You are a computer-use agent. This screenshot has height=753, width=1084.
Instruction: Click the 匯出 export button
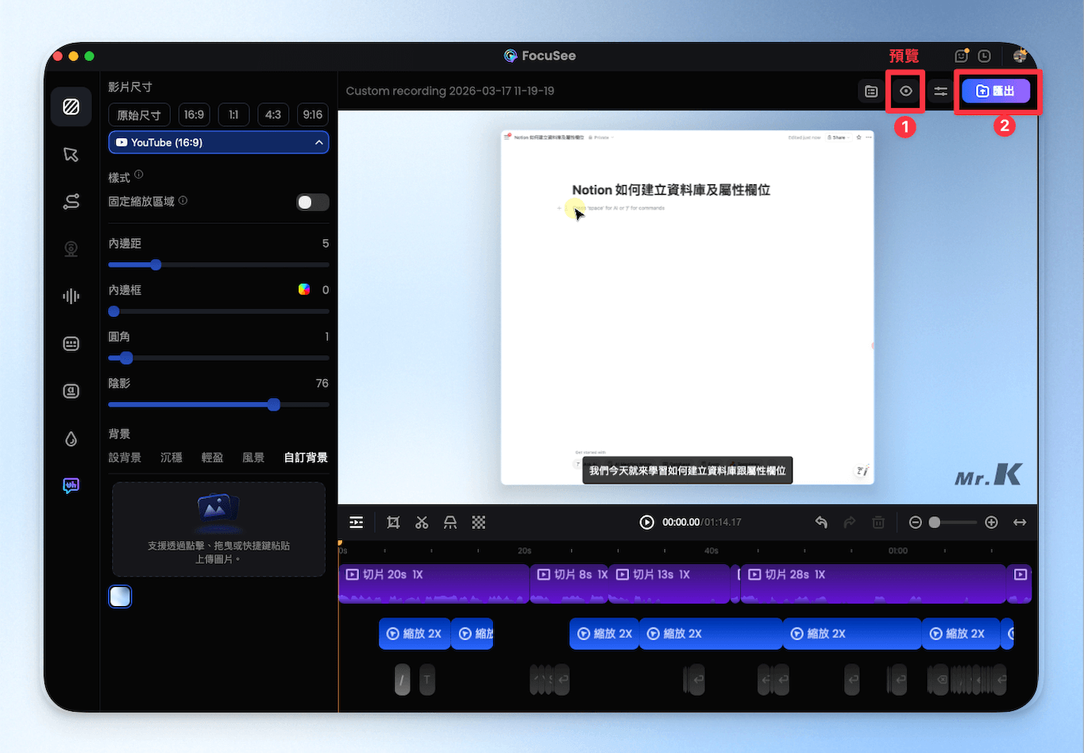click(x=996, y=91)
